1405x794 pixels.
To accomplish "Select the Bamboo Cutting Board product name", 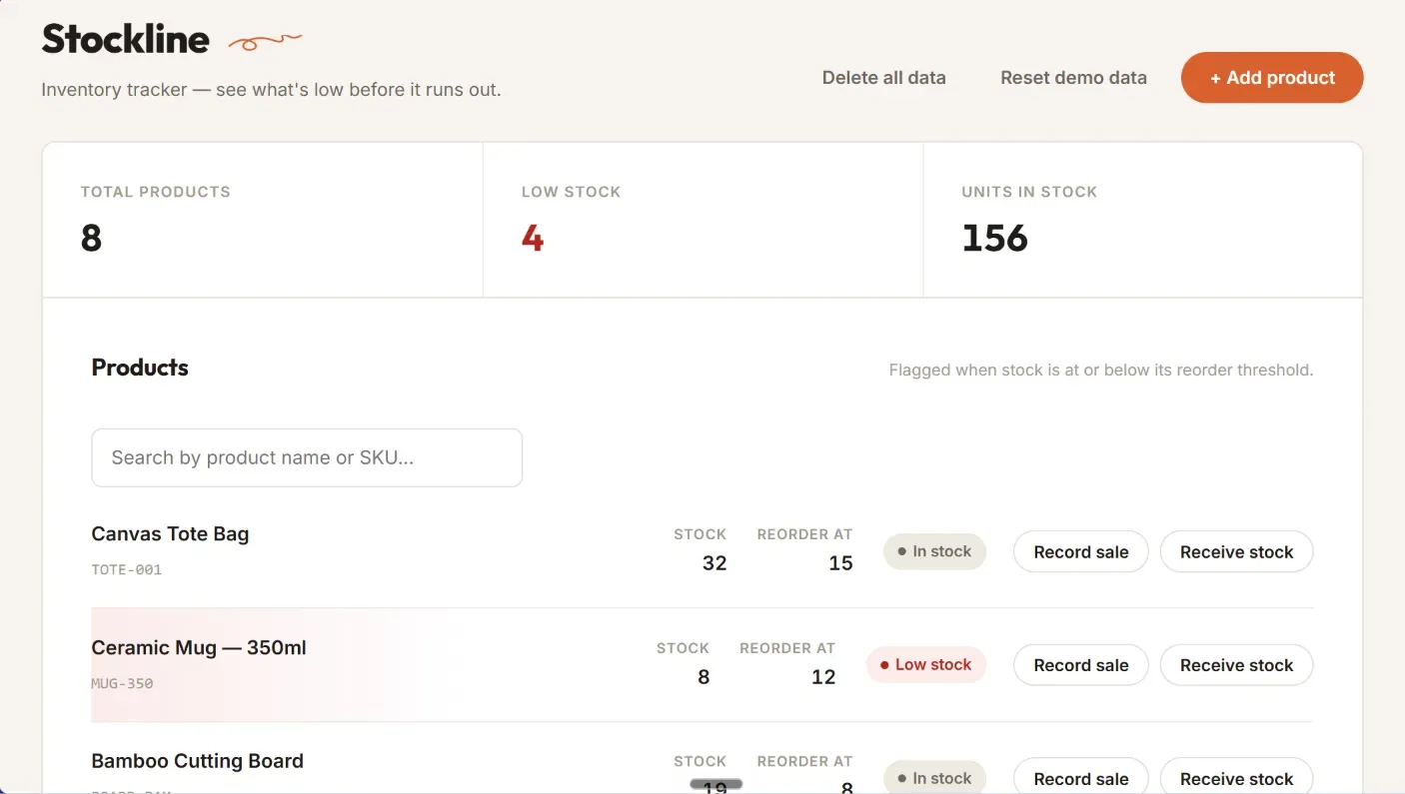I will pos(197,761).
